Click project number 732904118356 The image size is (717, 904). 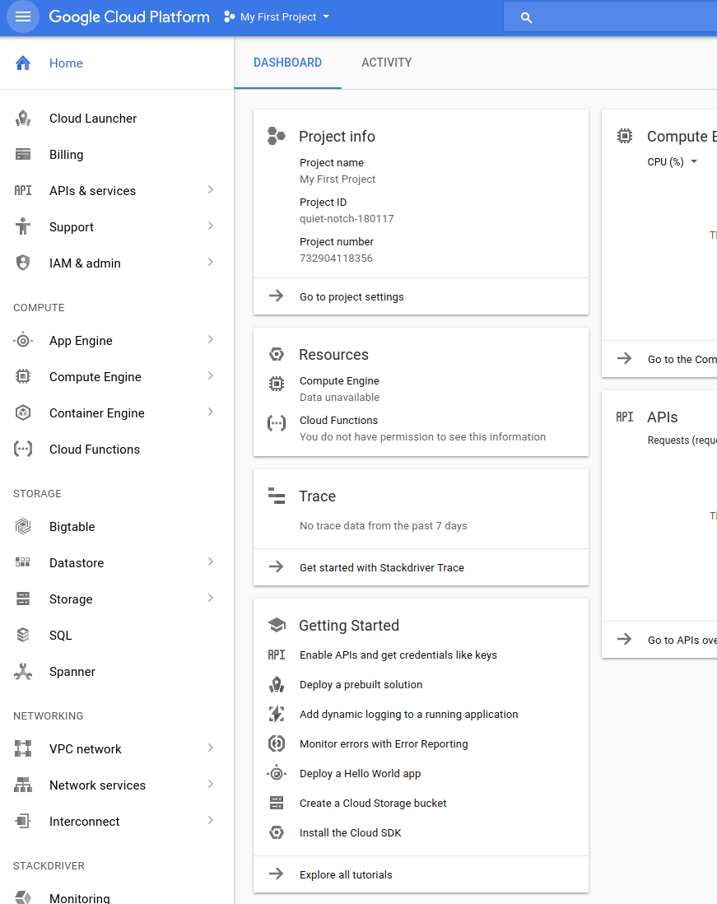(336, 259)
